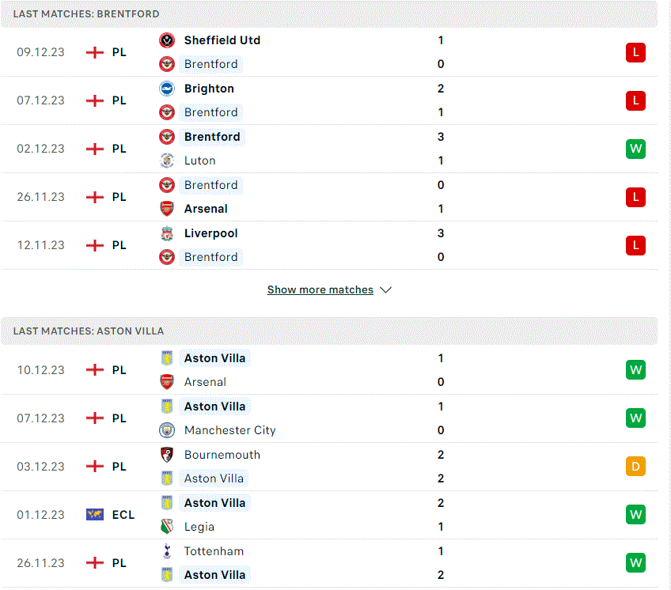Click the Manchester City crest icon

(x=167, y=430)
